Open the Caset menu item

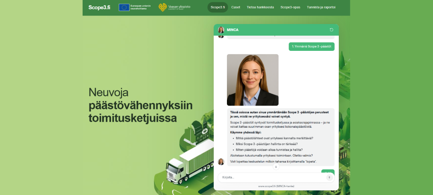(x=236, y=7)
